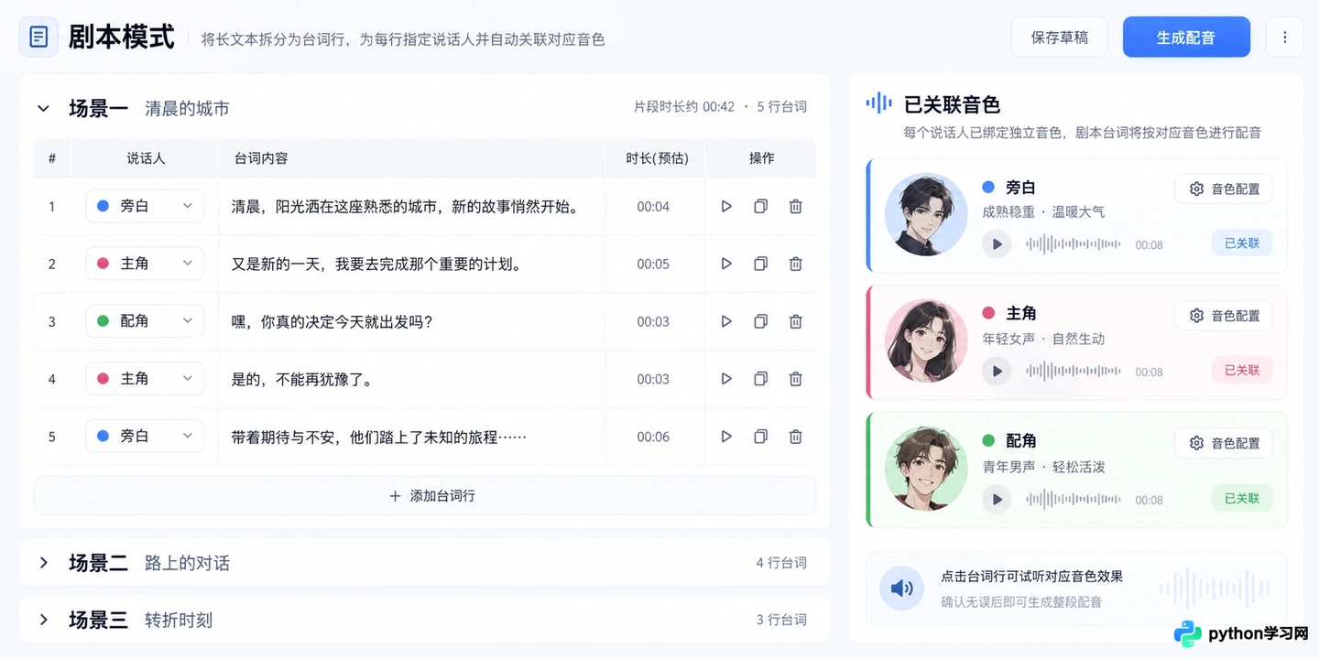
Task: Open 音色配置 for 主角 voice
Action: click(x=1224, y=316)
